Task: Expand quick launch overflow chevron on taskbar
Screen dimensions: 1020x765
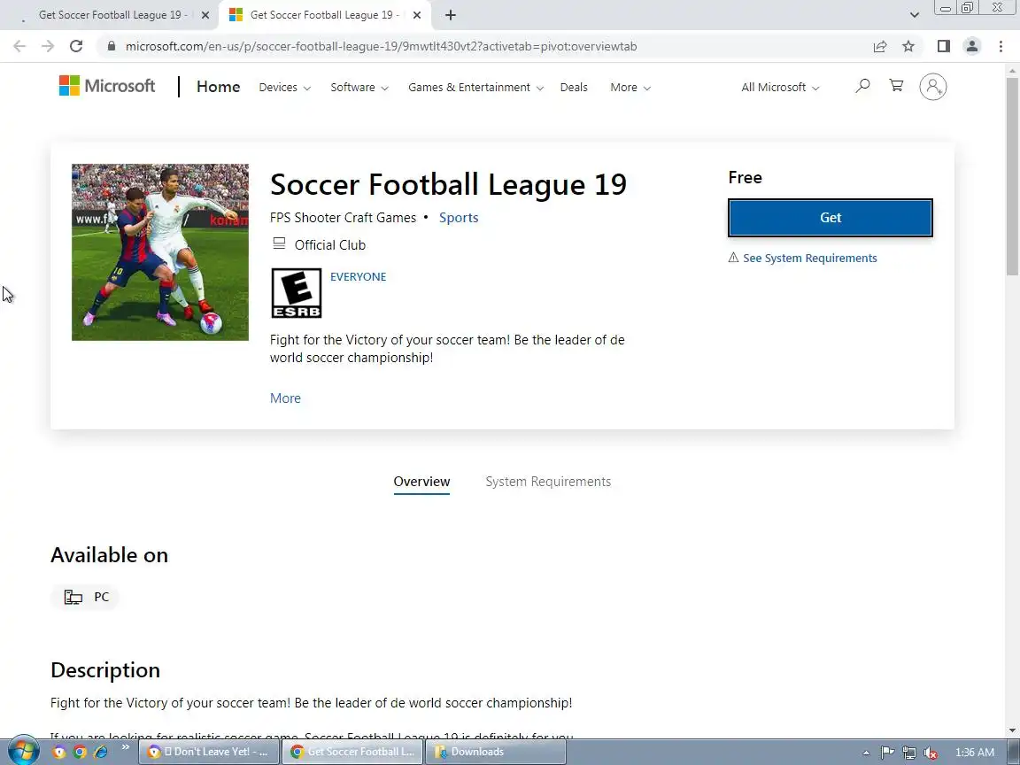Action: [126, 746]
